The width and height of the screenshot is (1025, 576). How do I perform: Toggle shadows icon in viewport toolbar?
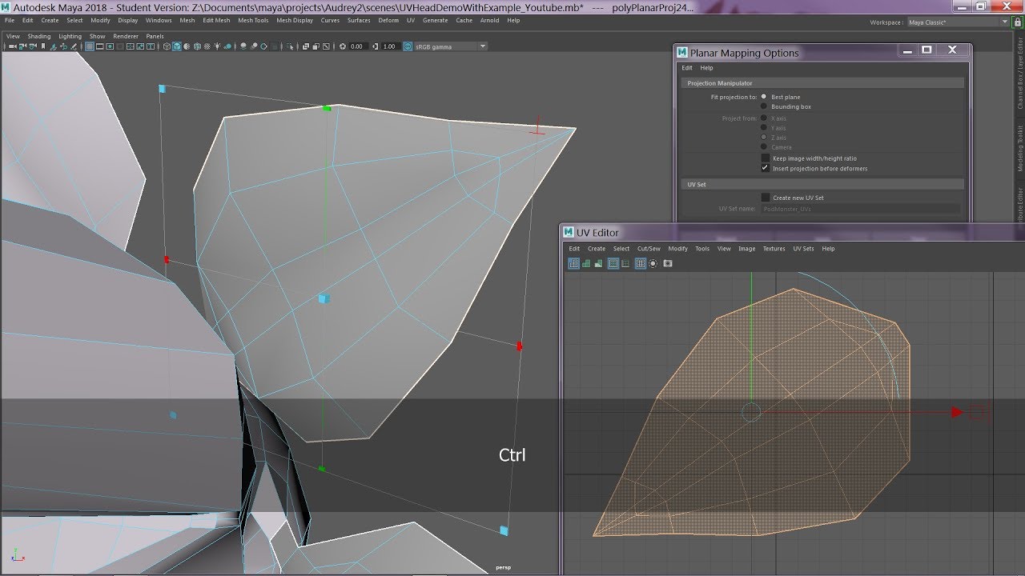[x=228, y=46]
